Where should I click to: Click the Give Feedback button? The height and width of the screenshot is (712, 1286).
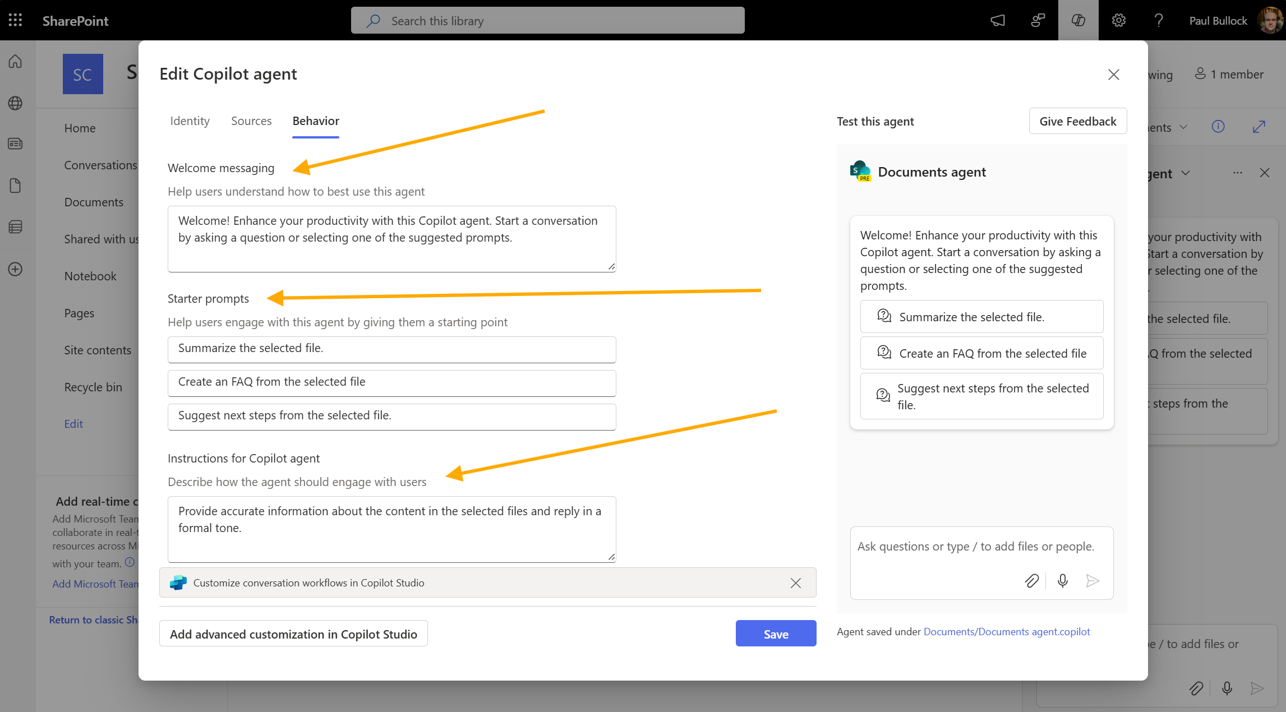click(1077, 121)
